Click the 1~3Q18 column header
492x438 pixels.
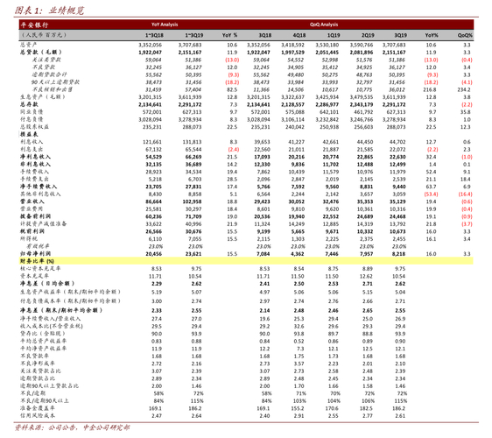click(x=154, y=35)
